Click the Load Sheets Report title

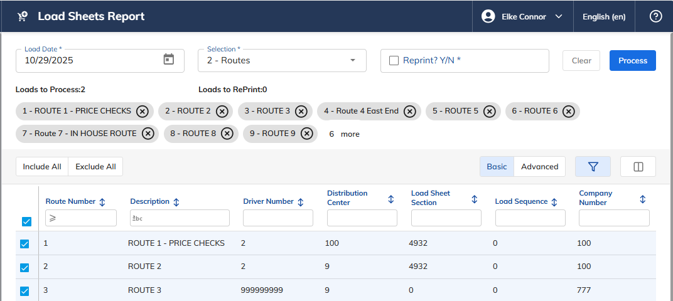[91, 17]
